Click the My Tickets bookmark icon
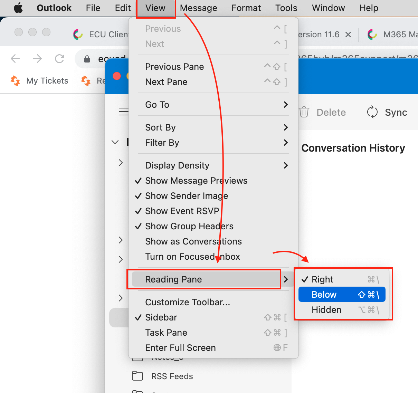Screen dimensions: 418x393 15,81
